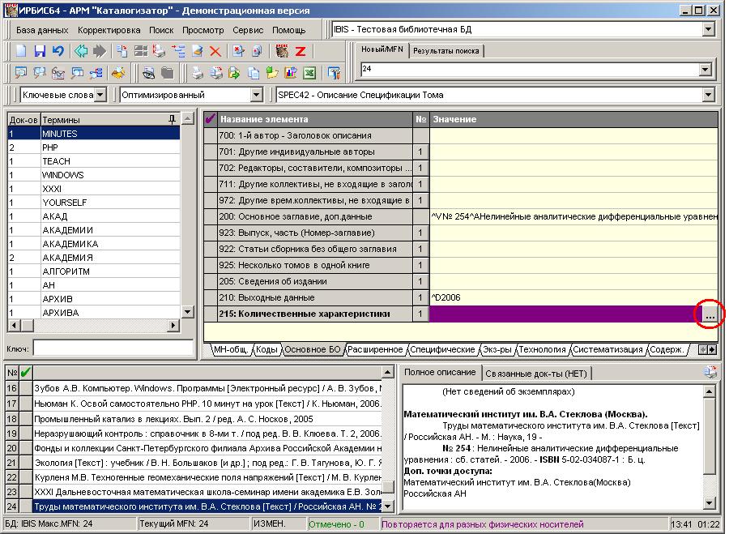Viewport: 729px width, 534px height.
Task: Click the new blank record icon
Action: click(x=21, y=51)
